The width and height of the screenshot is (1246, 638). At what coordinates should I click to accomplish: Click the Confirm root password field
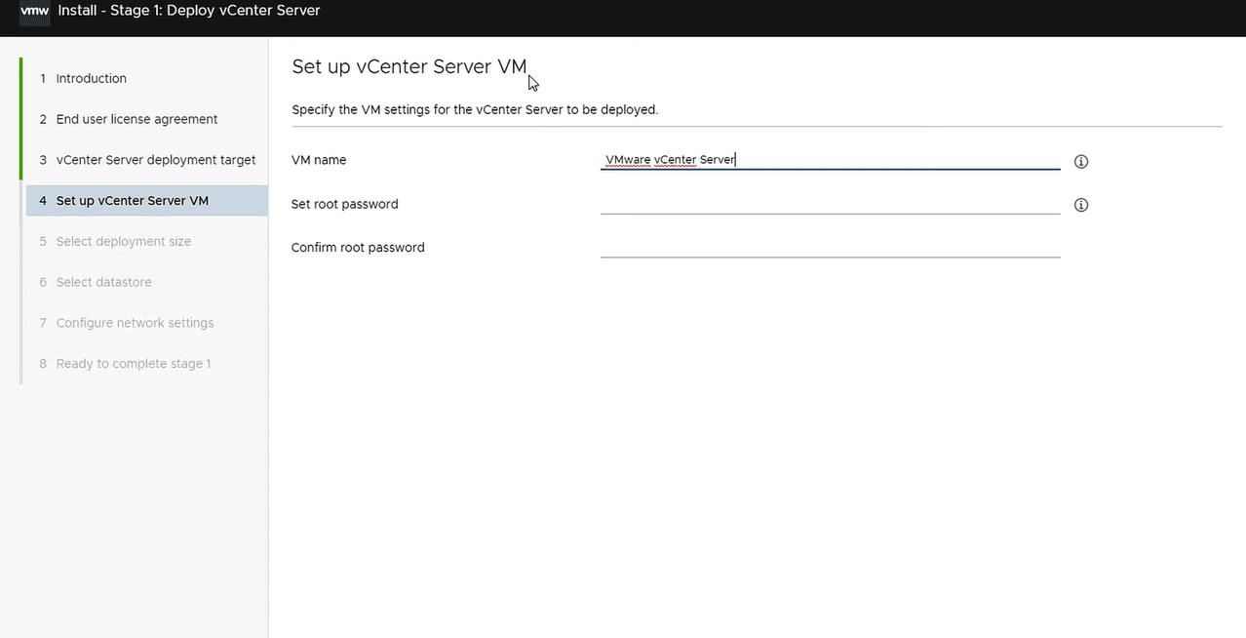click(x=829, y=247)
